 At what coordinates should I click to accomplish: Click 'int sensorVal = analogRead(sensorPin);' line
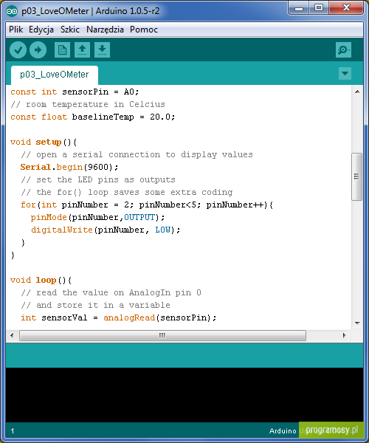click(119, 317)
